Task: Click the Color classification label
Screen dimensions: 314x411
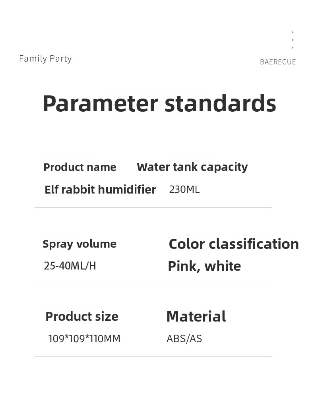Action: (234, 244)
